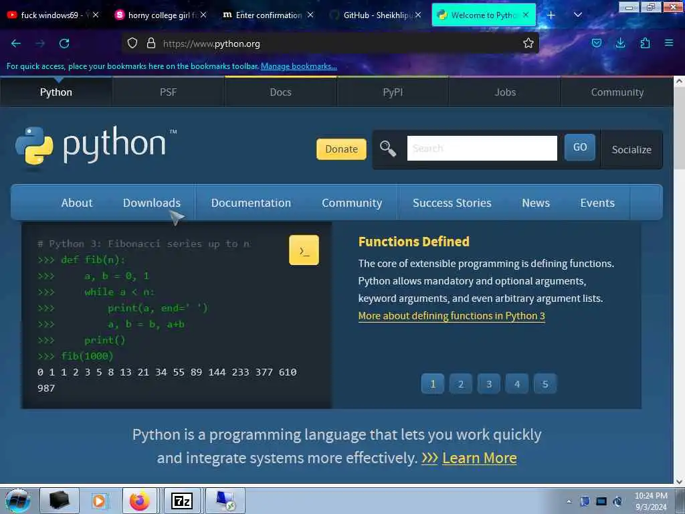
Task: Close the GitHub tab
Action: click(x=418, y=15)
